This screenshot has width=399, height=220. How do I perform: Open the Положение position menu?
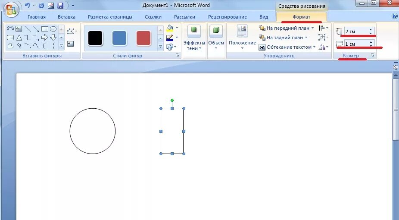[x=242, y=38]
